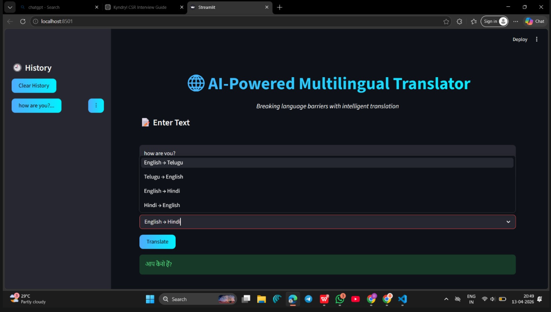This screenshot has width=551, height=312.
Task: Close the chatgpt - Search tab
Action: click(x=96, y=7)
